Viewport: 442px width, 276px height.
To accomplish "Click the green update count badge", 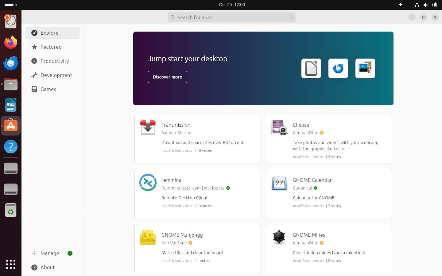I will pyautogui.click(x=70, y=253).
